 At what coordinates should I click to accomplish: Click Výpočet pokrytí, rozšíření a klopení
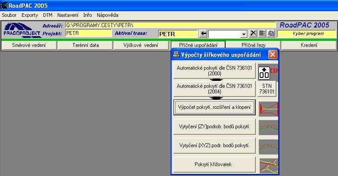pos(214,107)
